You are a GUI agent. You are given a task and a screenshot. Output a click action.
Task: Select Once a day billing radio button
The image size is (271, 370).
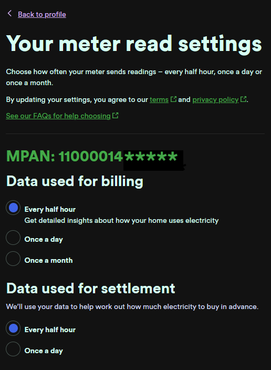[13, 238]
